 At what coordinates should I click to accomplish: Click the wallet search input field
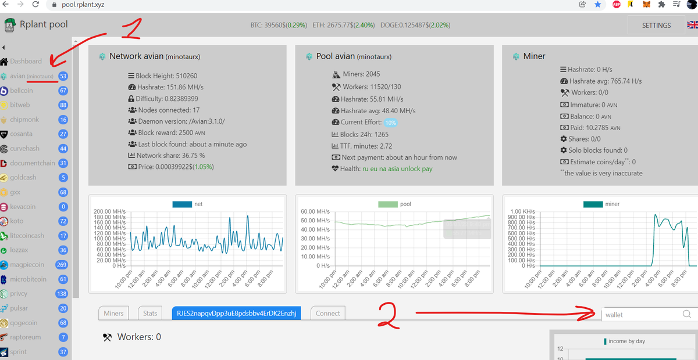(x=642, y=314)
